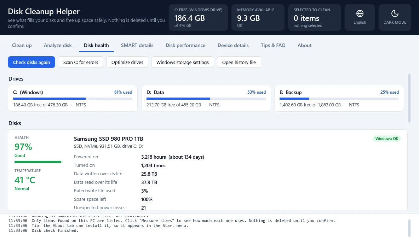
Task: Click the "Disk Cleanup Helper" app title
Action: [44, 11]
